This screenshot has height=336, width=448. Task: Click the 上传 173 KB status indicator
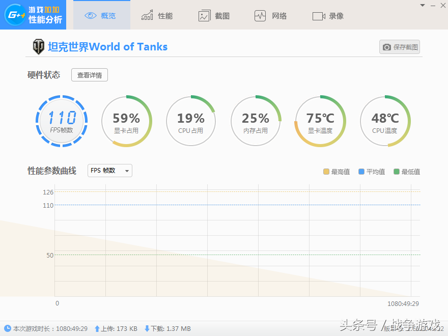116,329
